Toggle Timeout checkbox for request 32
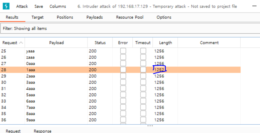Screen dimensions: 260x133 pyautogui.click(x=143, y=95)
